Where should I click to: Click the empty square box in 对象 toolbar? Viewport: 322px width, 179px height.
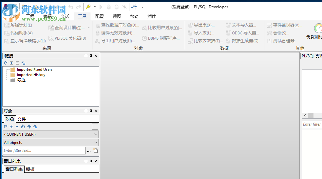click(x=95, y=127)
